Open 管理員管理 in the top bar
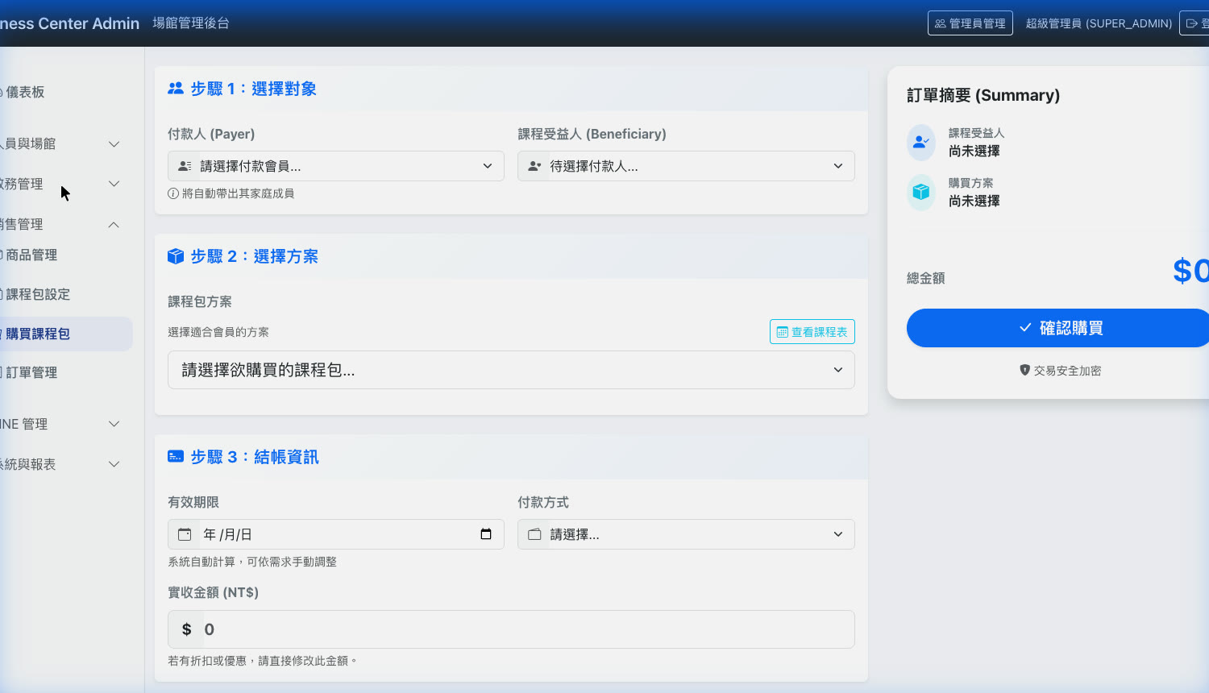 [970, 23]
